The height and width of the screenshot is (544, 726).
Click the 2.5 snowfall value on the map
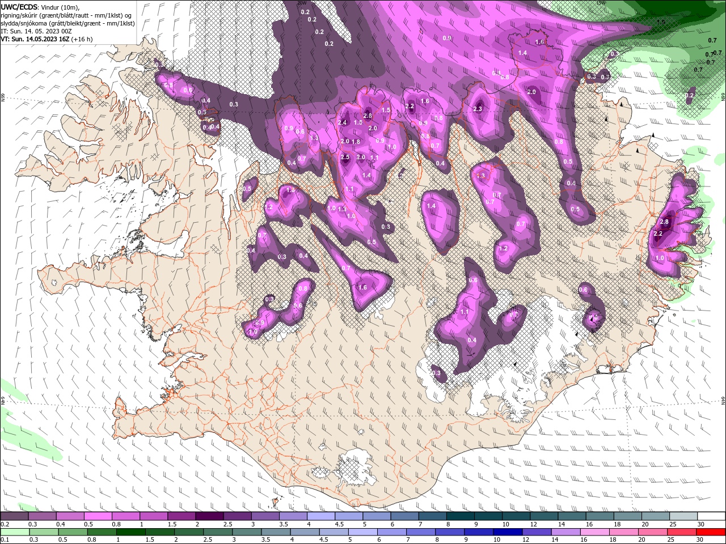[345, 157]
